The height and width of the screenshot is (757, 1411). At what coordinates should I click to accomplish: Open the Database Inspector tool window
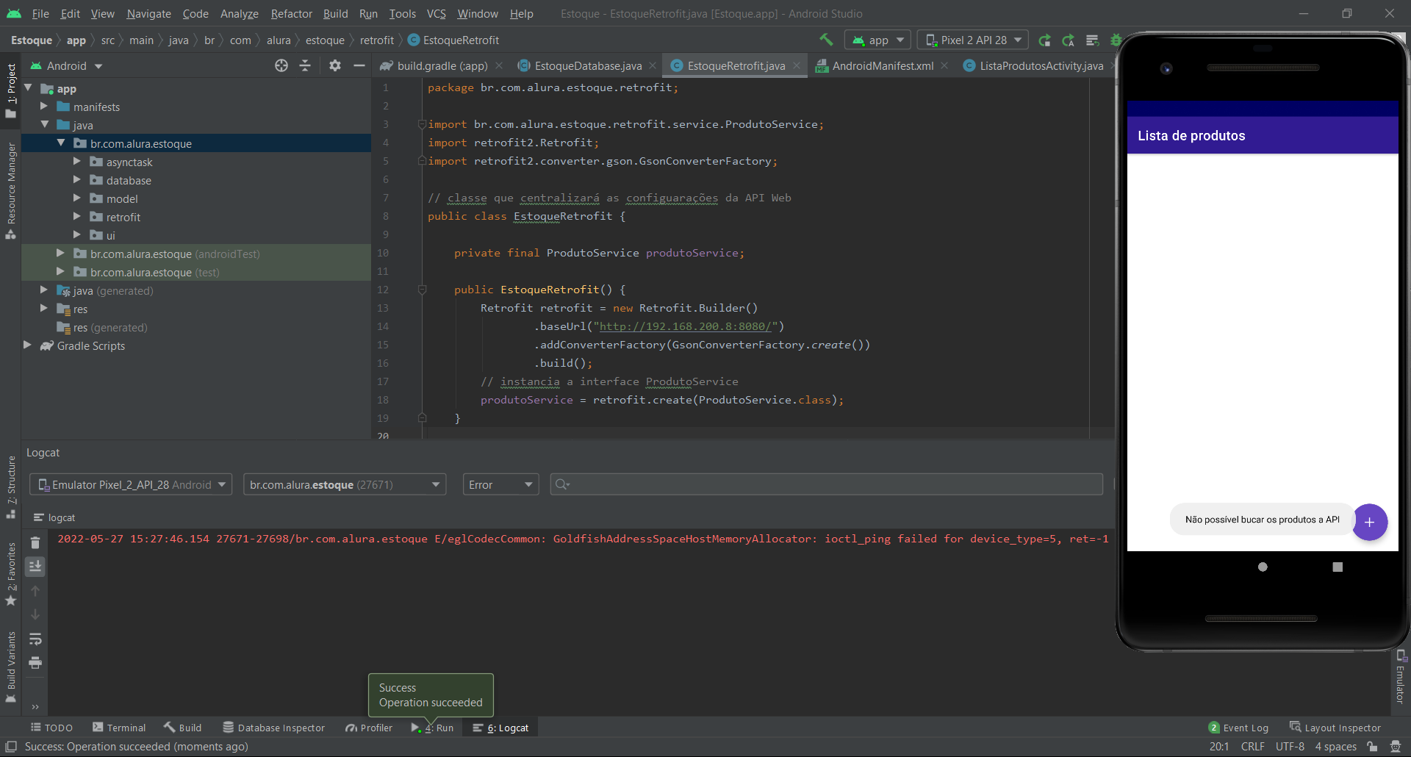(273, 728)
